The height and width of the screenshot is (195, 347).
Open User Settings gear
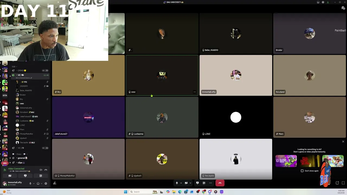tap(46, 183)
